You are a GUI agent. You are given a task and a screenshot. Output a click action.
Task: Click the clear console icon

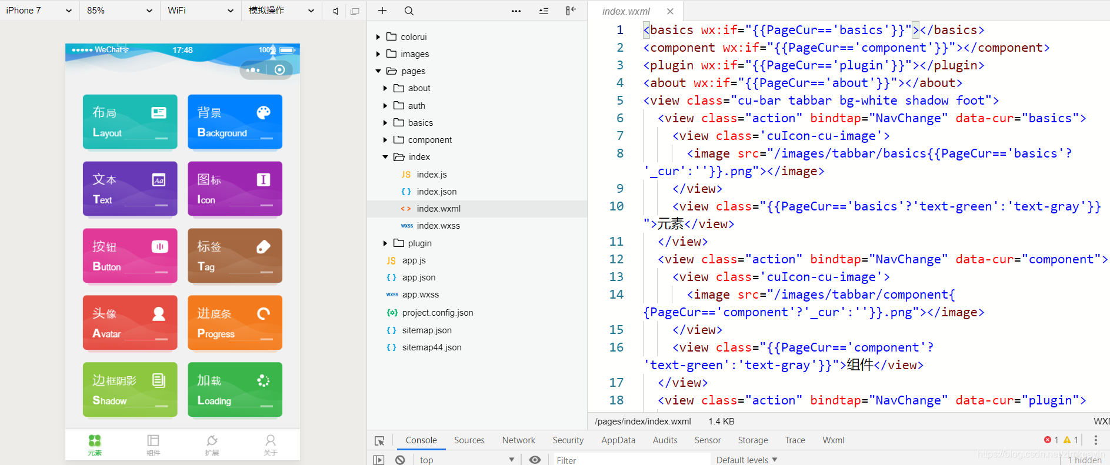coord(400,460)
